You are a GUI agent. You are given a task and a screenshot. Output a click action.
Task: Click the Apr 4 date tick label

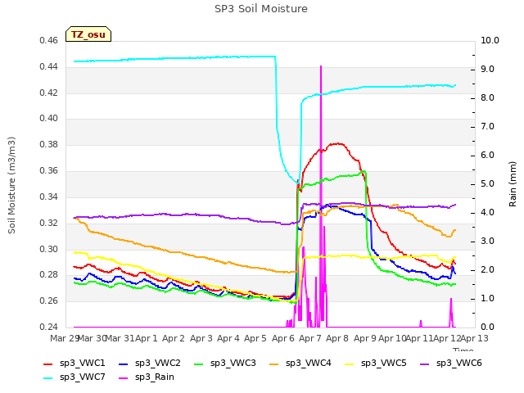tap(228, 338)
